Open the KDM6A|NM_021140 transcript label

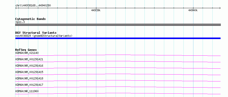(x=27, y=53)
